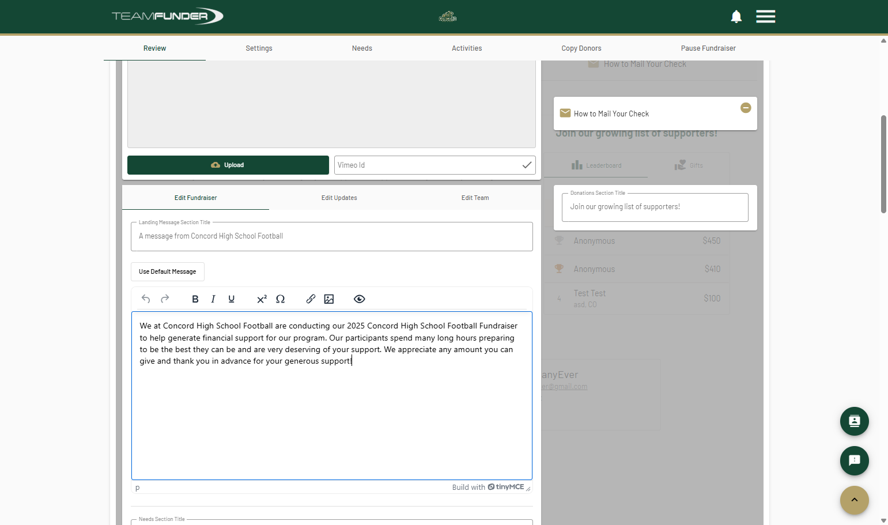Select the Copy Donors tab

click(x=581, y=48)
